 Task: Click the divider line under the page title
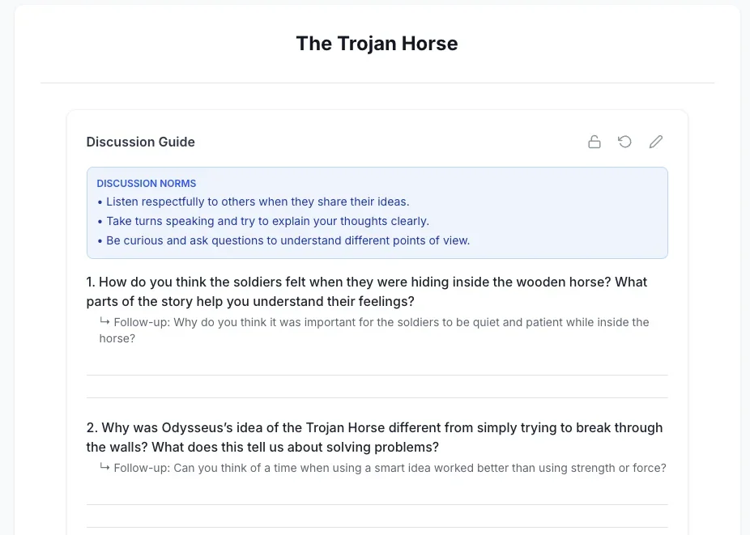(x=377, y=83)
